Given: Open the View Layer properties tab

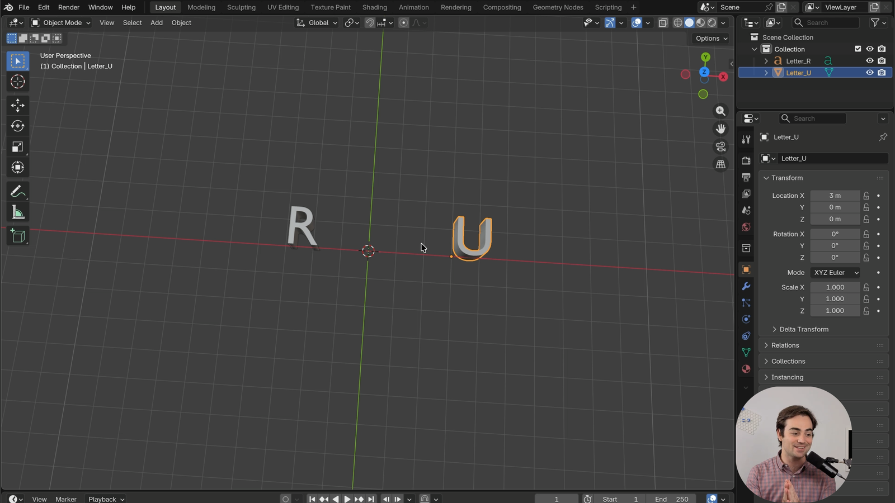Looking at the screenshot, I should (x=746, y=194).
